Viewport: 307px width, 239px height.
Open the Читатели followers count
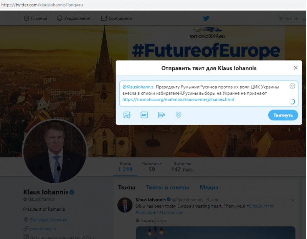point(183,167)
